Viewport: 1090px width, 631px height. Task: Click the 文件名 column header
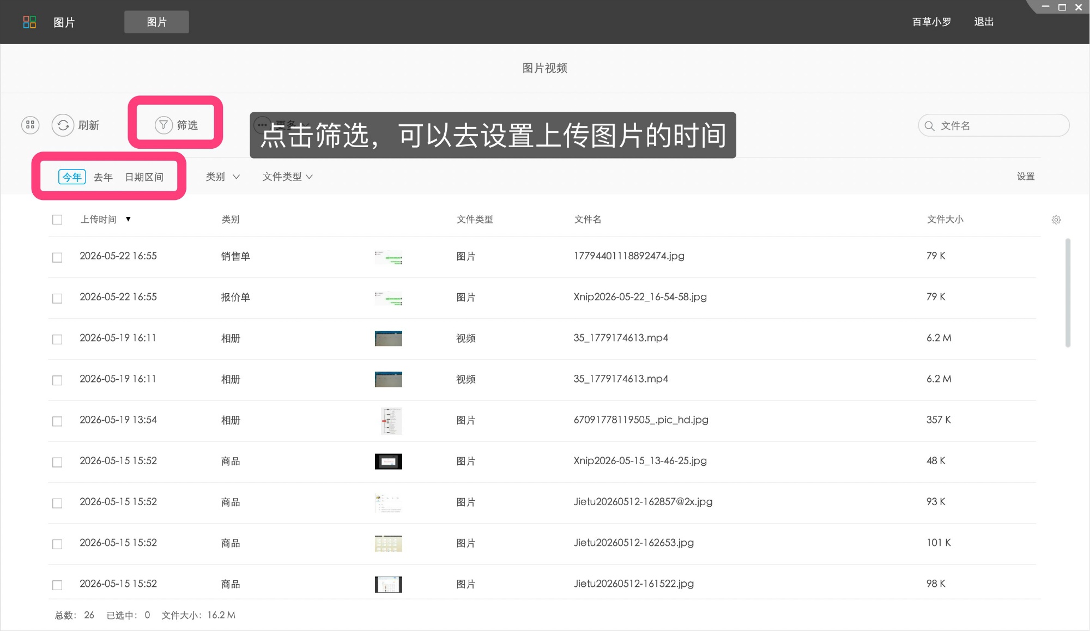[x=588, y=219]
